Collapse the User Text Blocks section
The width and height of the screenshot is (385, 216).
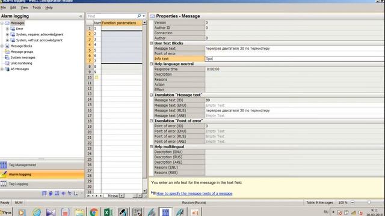pyautogui.click(x=151, y=43)
